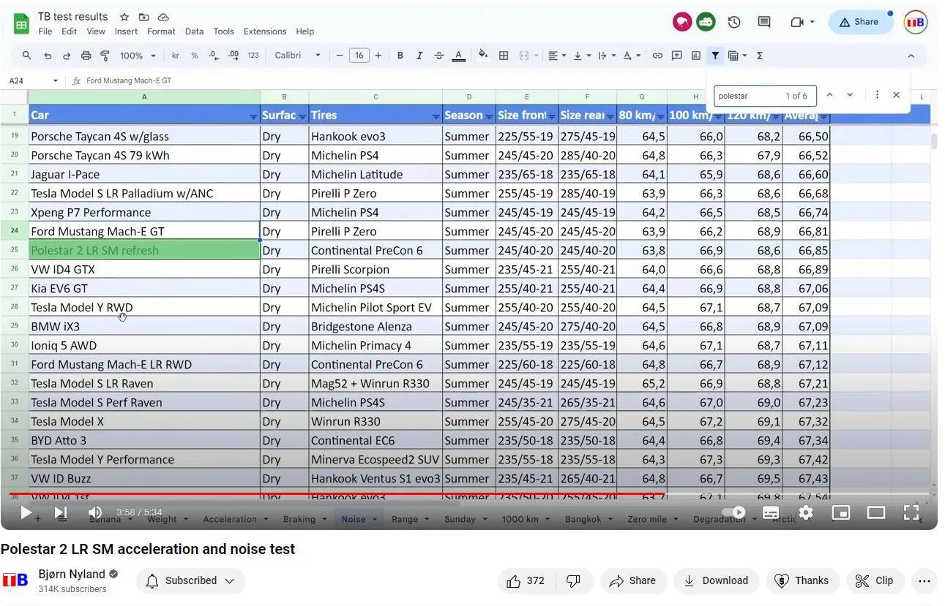Close the find box

coord(896,95)
